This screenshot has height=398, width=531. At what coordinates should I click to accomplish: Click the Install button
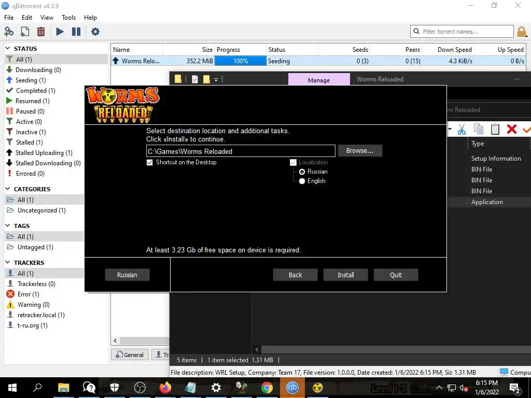[x=345, y=275]
